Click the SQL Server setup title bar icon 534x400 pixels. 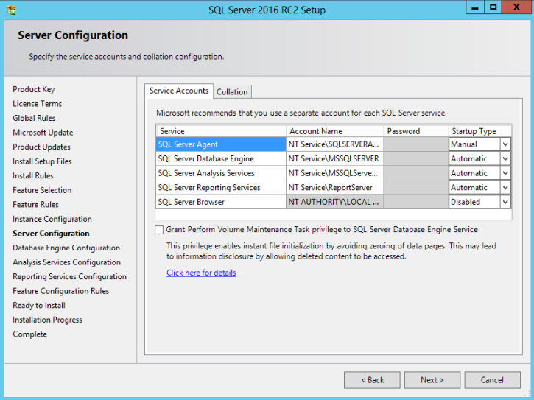(x=11, y=10)
